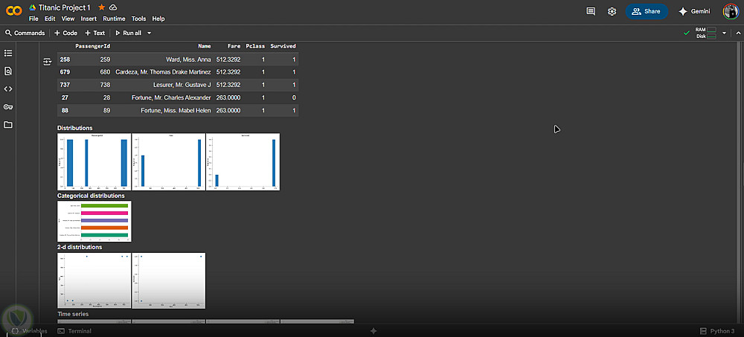Select the 'Ward, Miss. Anna' cell

click(187, 60)
